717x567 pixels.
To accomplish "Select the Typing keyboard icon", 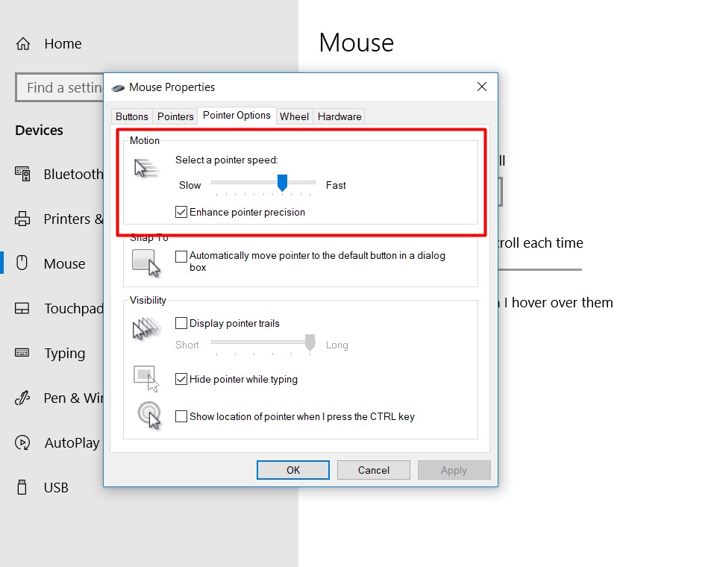I will (23, 353).
